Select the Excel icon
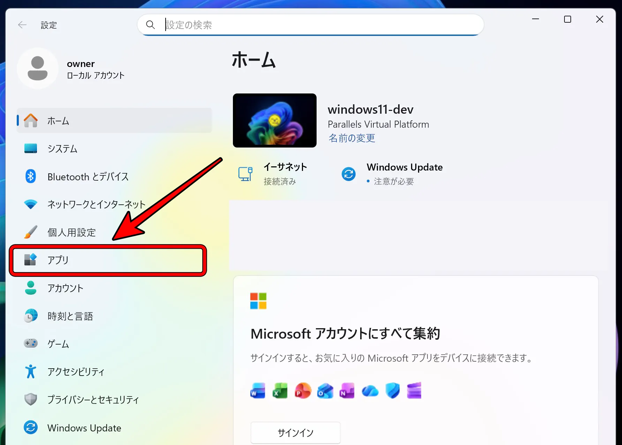Viewport: 622px width, 445px height. (280, 391)
